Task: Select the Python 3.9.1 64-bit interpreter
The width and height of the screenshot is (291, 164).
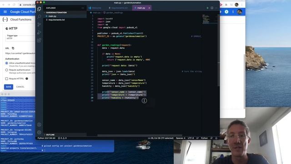Action: 46,138
